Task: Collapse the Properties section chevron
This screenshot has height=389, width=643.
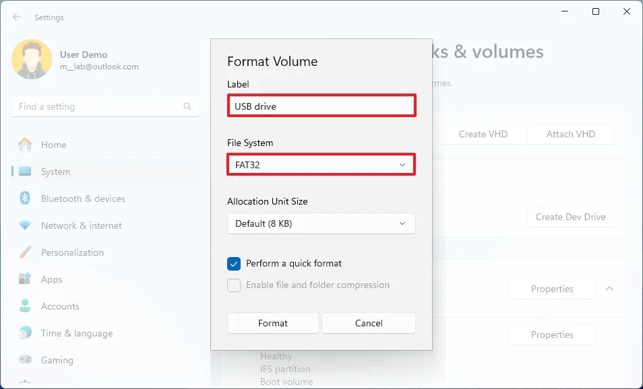Action: tap(609, 288)
